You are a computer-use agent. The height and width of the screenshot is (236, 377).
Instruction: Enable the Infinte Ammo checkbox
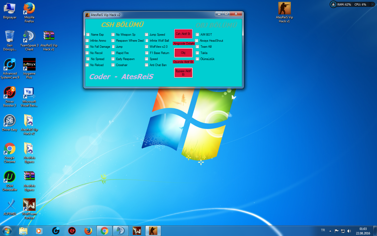pos(87,40)
